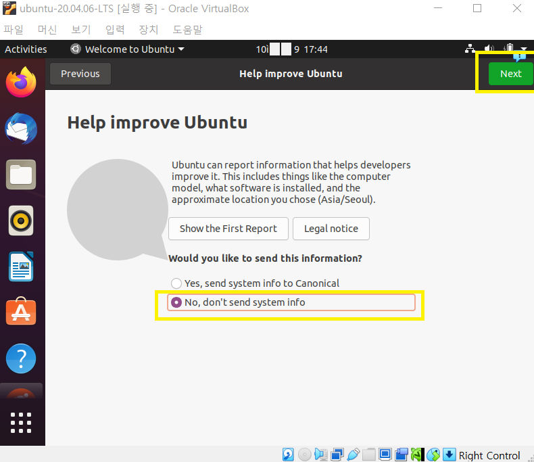The height and width of the screenshot is (462, 534).
Task: Click VirtualBox display status icon
Action: point(385,455)
